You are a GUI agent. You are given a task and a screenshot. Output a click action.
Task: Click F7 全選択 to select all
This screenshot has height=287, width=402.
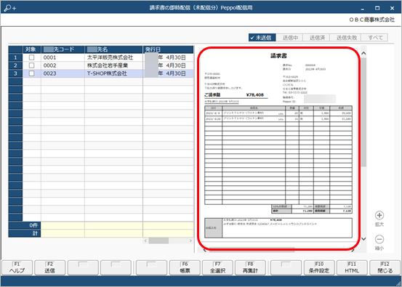217,267
